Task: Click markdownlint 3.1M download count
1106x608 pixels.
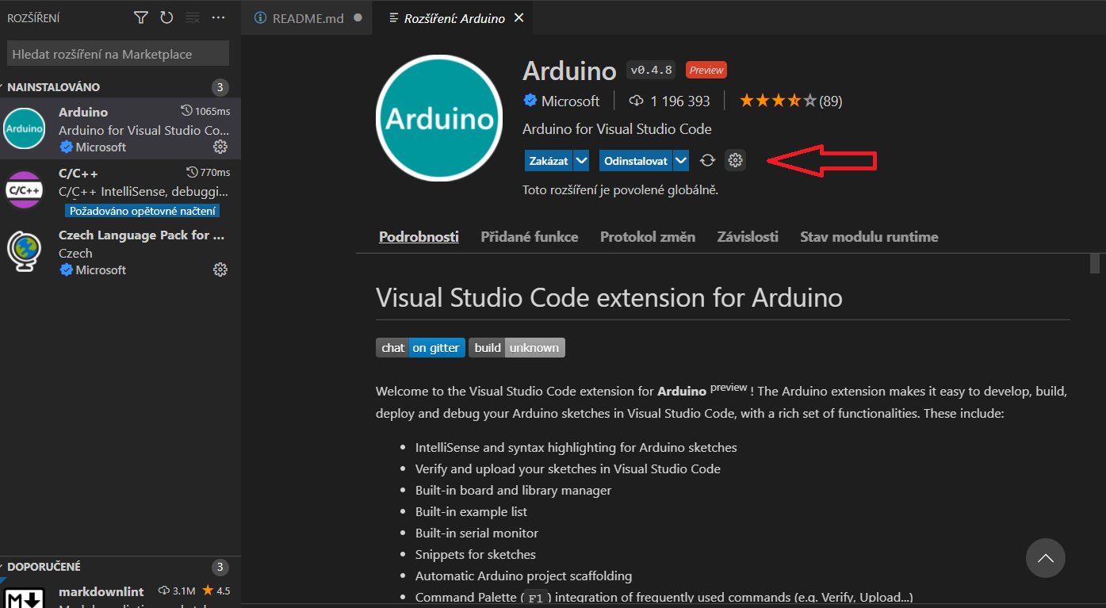Action: tap(177, 591)
